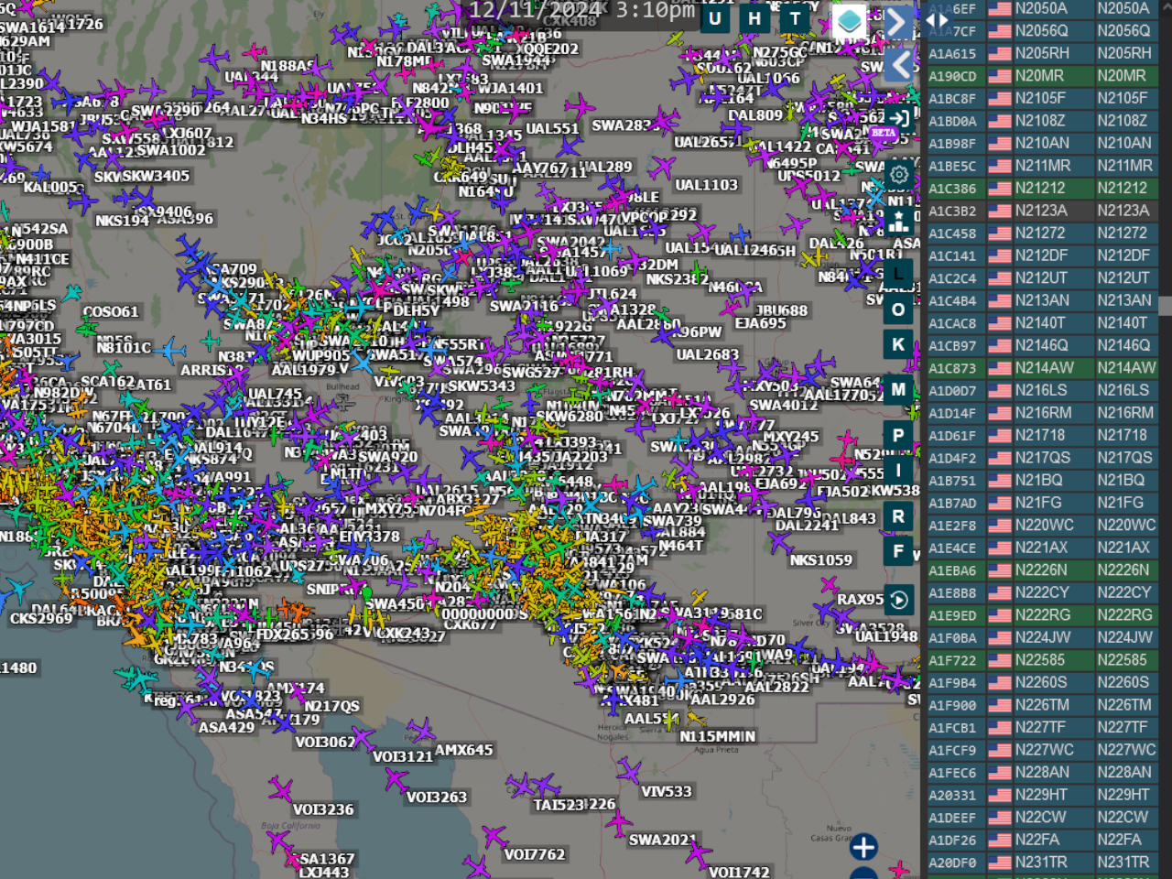Click the right chevron arrow button

(x=899, y=22)
